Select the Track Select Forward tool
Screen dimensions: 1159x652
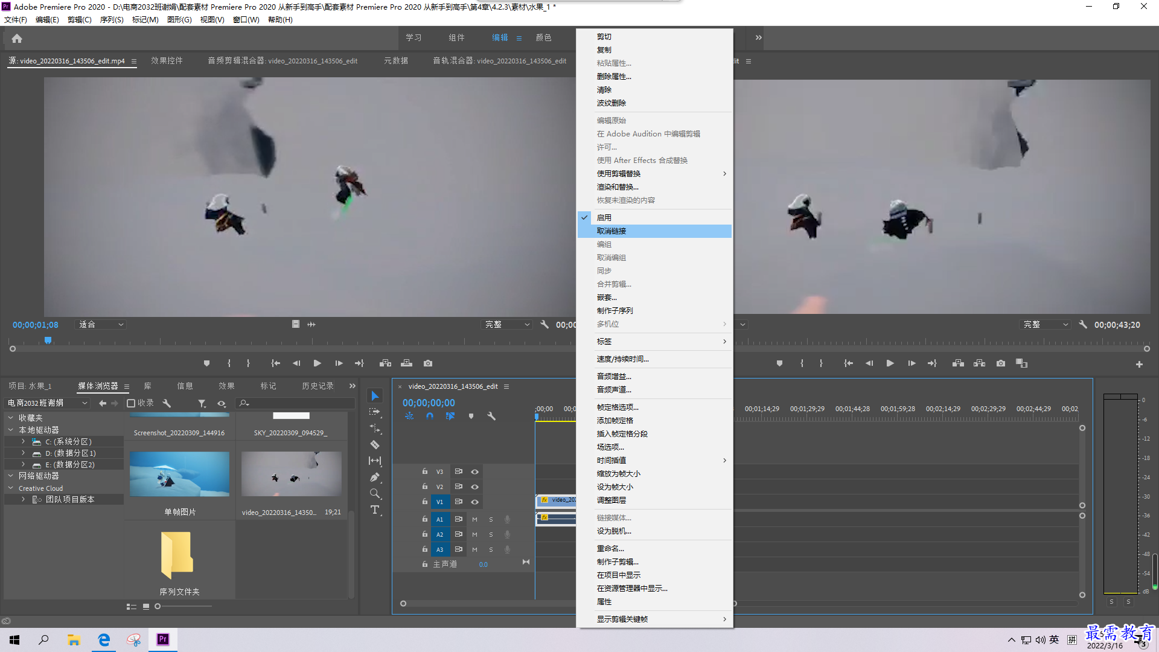[x=375, y=412]
